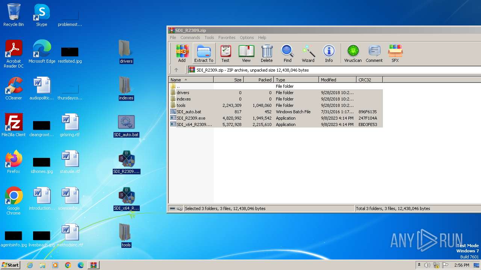Select the CCleaner desktop shortcut
Viewport: 481px width, 270px height.
click(x=14, y=88)
